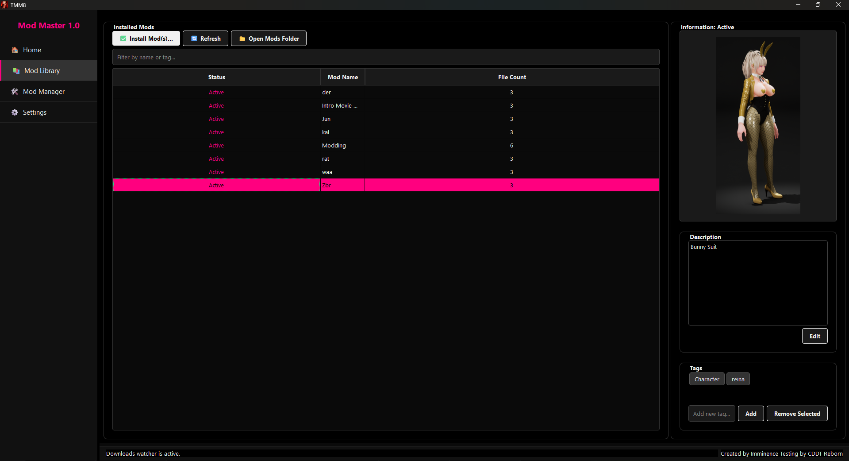Viewport: 849px width, 461px height.
Task: Click the green checkmark on Install Mod(s)
Action: pyautogui.click(x=123, y=39)
